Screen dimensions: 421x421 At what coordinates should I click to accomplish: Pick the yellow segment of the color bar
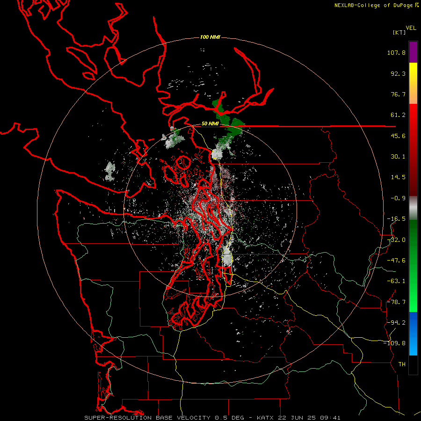(413, 73)
